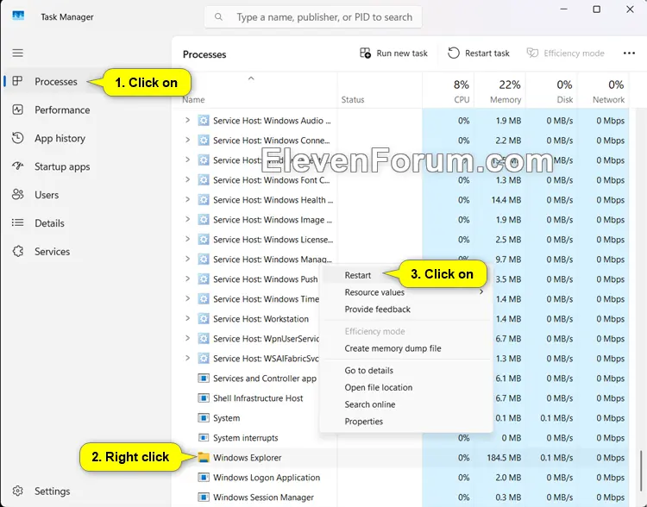Sort processes by the Network column
Screen dimensions: 647x507
click(x=603, y=91)
